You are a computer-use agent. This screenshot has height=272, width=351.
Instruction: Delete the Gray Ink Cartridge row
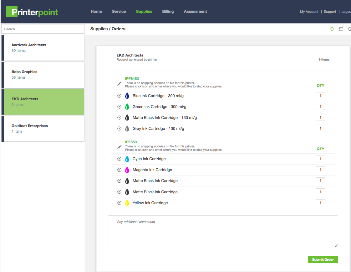click(119, 129)
